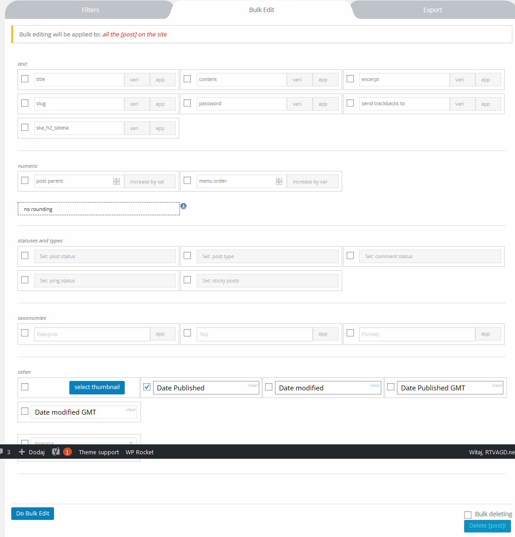Expand the no rounding dropdown
The height and width of the screenshot is (537, 515).
tap(99, 209)
